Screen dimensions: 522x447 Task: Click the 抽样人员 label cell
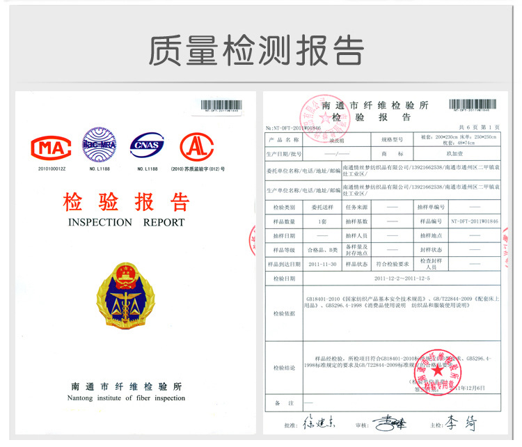[x=356, y=236]
